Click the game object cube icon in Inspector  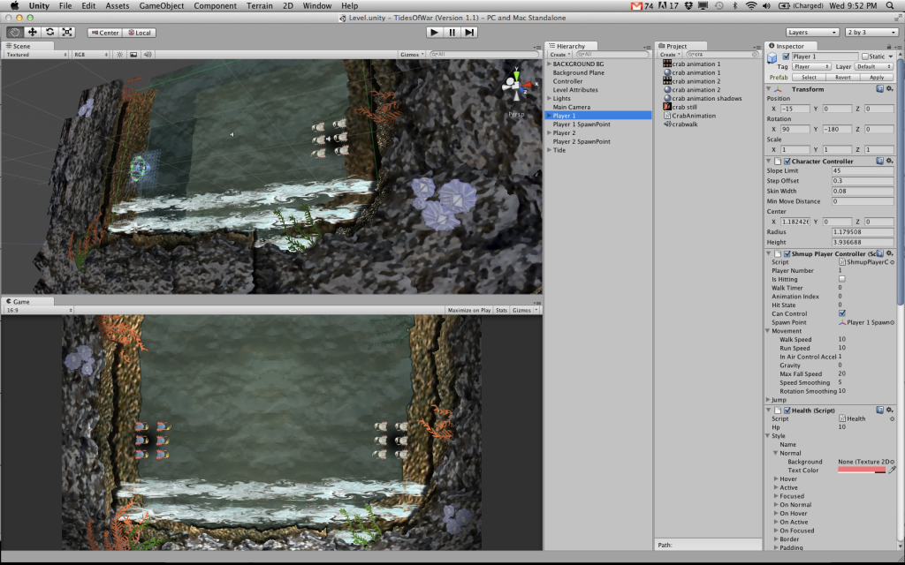772,57
